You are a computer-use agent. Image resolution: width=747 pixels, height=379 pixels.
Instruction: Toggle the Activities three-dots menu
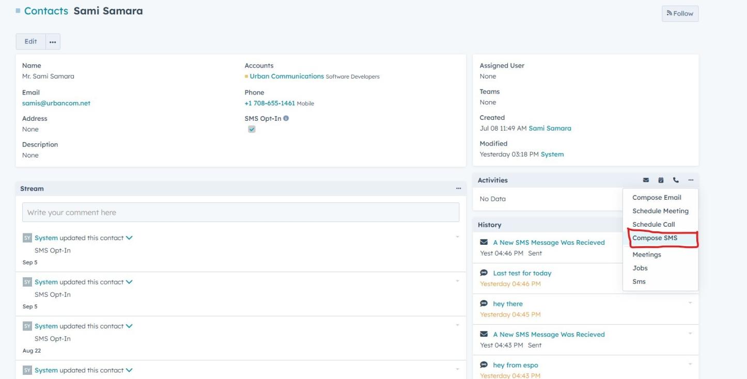point(691,180)
